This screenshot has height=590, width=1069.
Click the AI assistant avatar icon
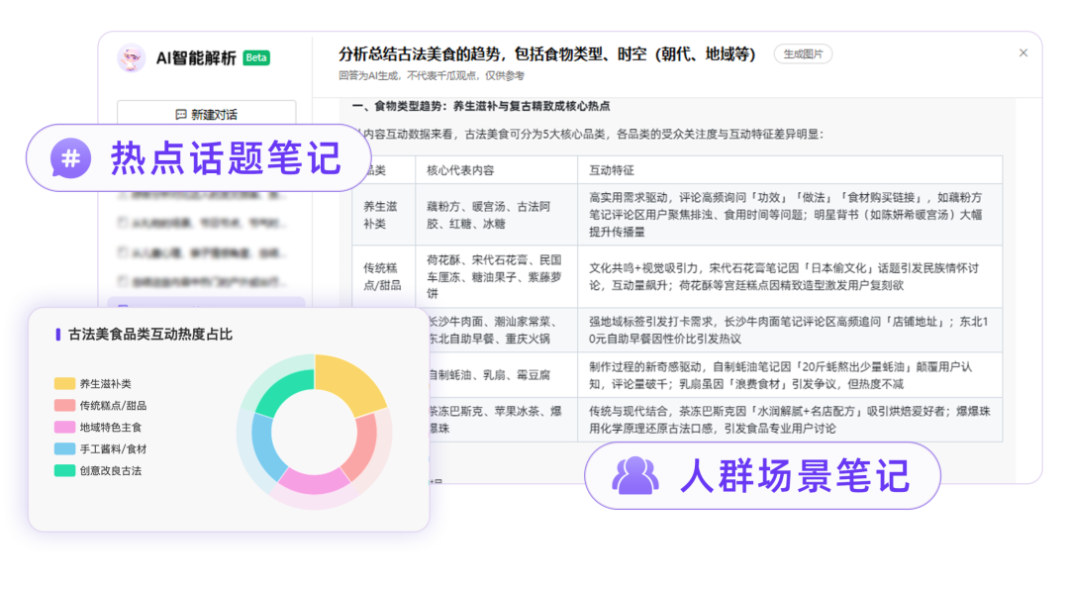(x=131, y=58)
